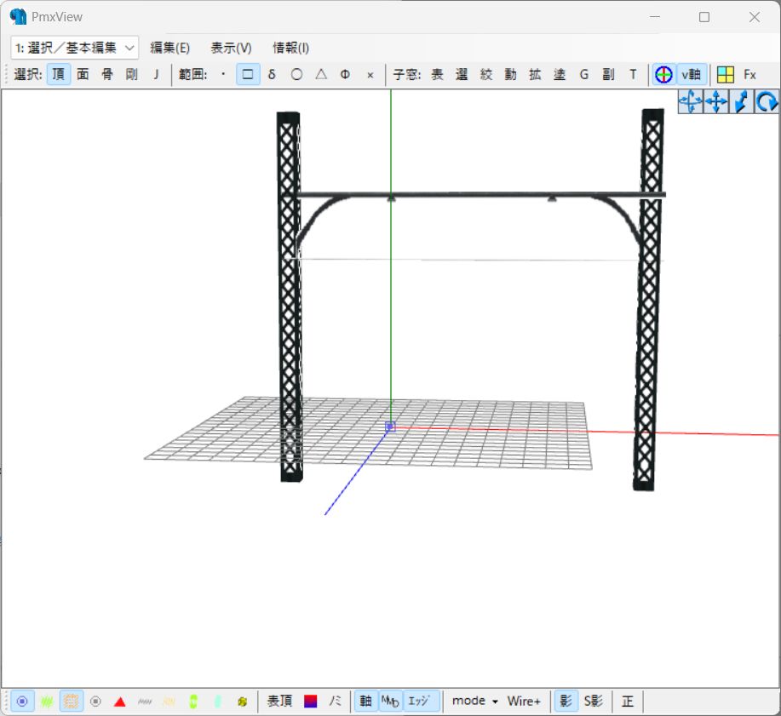Click the zoom view diagonal arrow icon
Screen dimensions: 781x716
(741, 102)
